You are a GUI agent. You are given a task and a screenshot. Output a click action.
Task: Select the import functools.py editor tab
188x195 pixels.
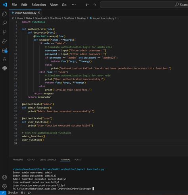pyautogui.click(x=25, y=13)
